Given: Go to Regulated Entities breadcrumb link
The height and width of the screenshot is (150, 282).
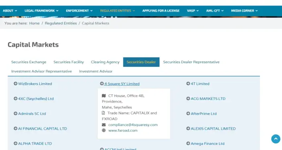Looking at the screenshot, I should 61,23.
